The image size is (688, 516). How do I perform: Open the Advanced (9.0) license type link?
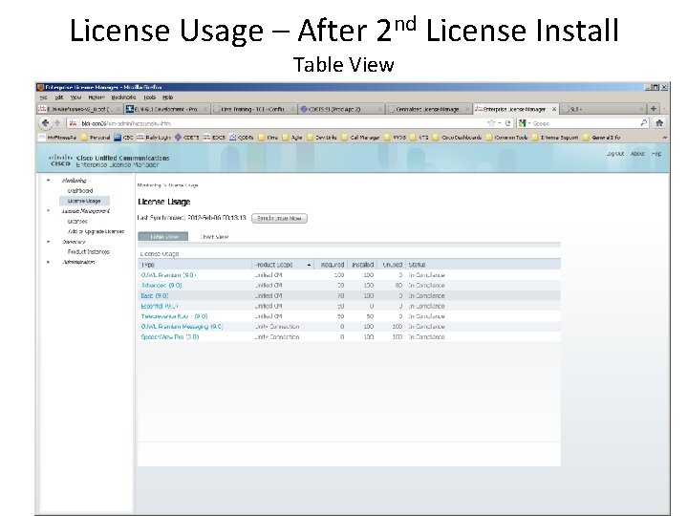pyautogui.click(x=161, y=285)
